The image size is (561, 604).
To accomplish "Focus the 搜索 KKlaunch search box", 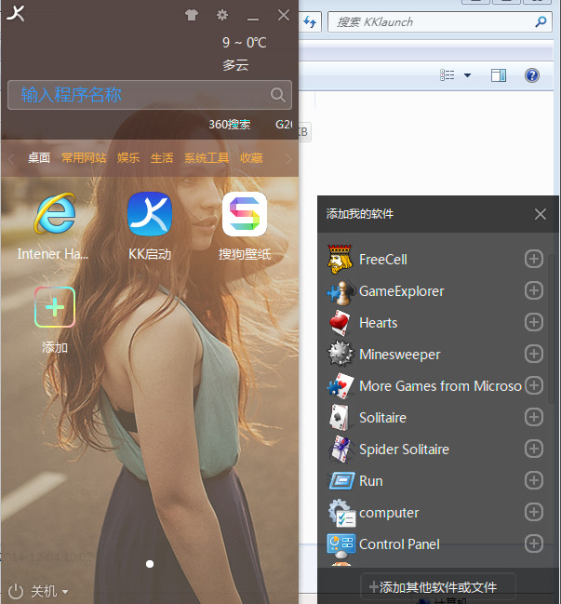I will (439, 22).
